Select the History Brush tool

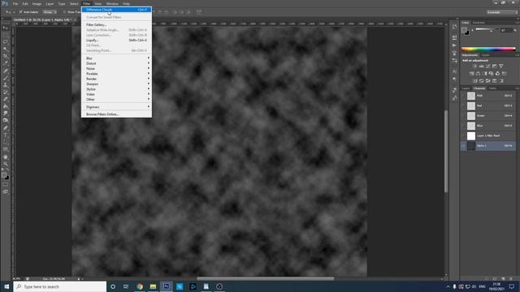point(6,92)
